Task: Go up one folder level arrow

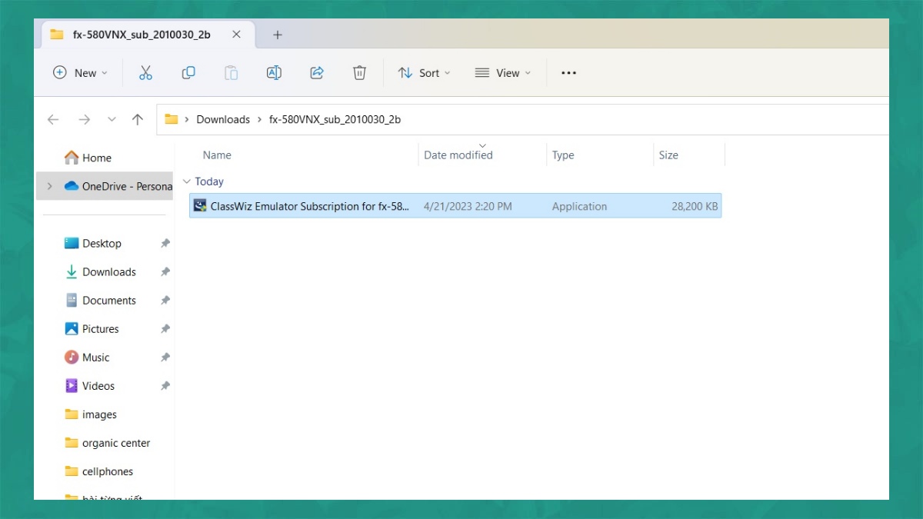Action: point(138,119)
